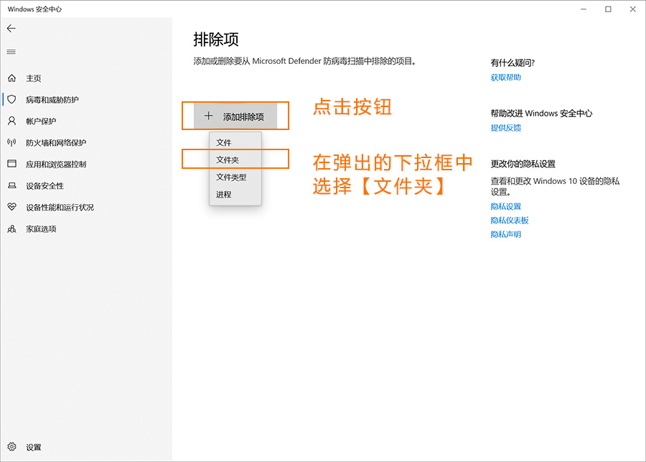Image resolution: width=646 pixels, height=462 pixels.
Task: Click the plus icon on 添加排除项
Action: pos(208,116)
